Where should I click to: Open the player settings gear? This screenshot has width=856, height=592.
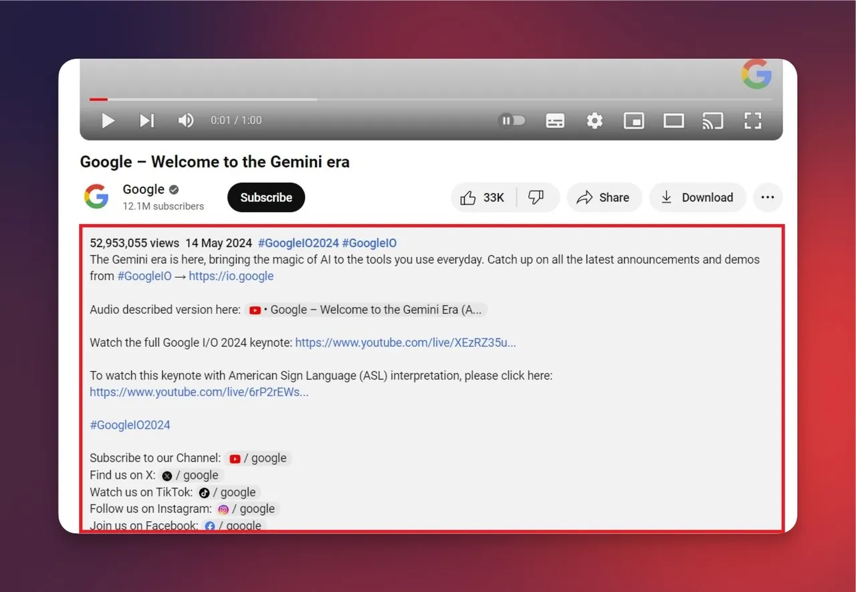(x=595, y=120)
